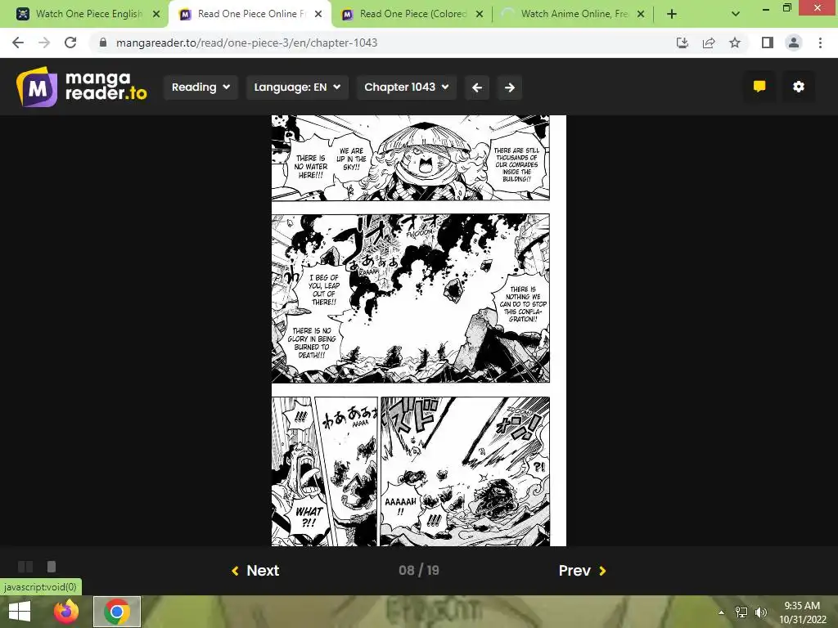Open the yellow comments icon
The image size is (838, 628).
click(x=759, y=87)
